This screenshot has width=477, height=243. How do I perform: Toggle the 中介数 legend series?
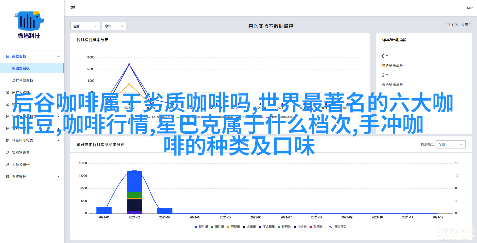point(300,227)
